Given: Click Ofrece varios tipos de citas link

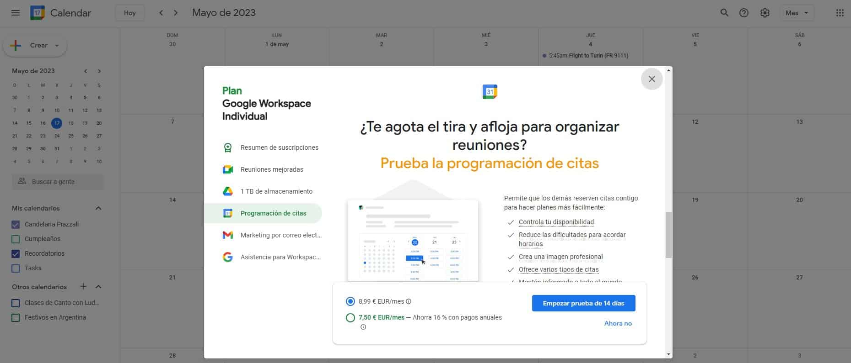Looking at the screenshot, I should tap(559, 269).
